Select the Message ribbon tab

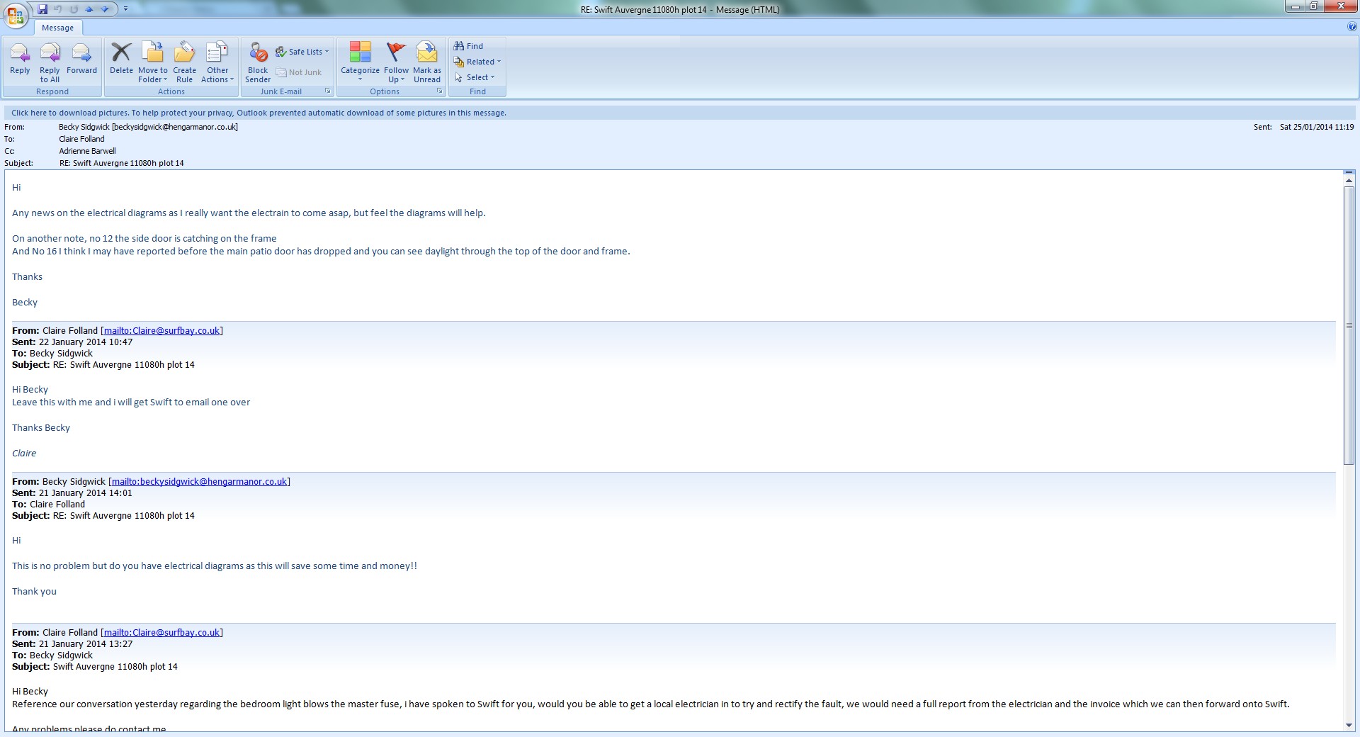point(57,28)
